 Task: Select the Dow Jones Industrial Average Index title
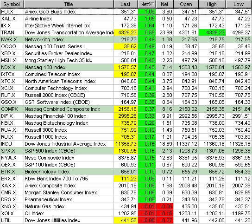[x=65, y=144]
